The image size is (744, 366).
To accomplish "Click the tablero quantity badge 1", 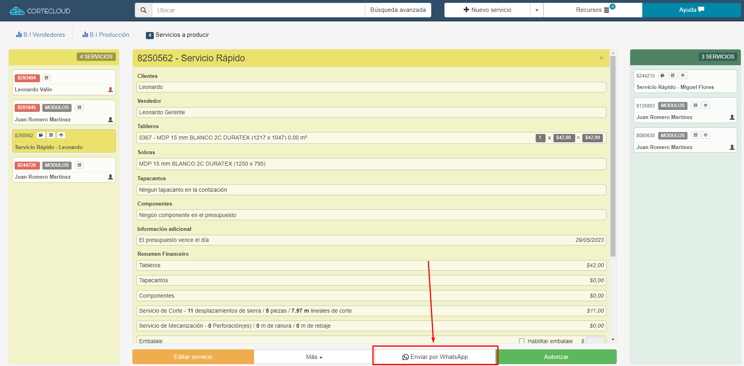I will click(x=540, y=138).
